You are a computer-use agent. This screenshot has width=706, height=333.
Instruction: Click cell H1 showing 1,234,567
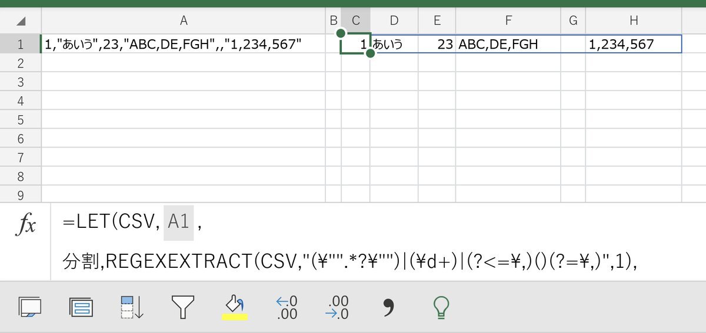coord(634,44)
